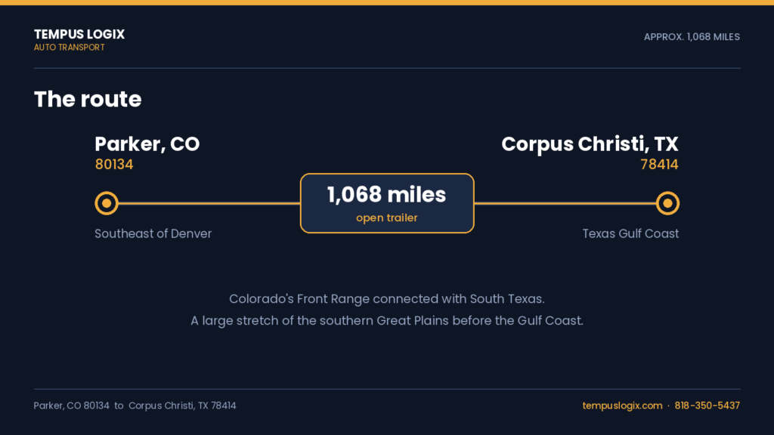Click the Parker, CO origin title

coord(147,144)
